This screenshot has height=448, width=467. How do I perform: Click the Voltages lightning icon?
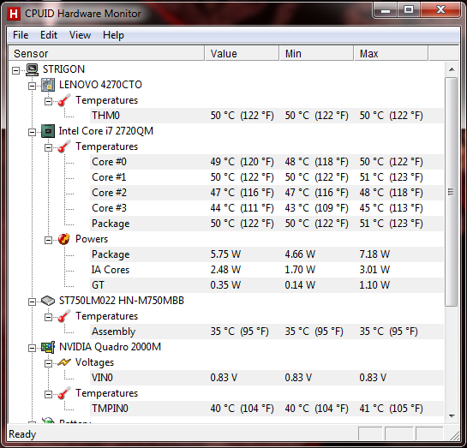[x=64, y=362]
